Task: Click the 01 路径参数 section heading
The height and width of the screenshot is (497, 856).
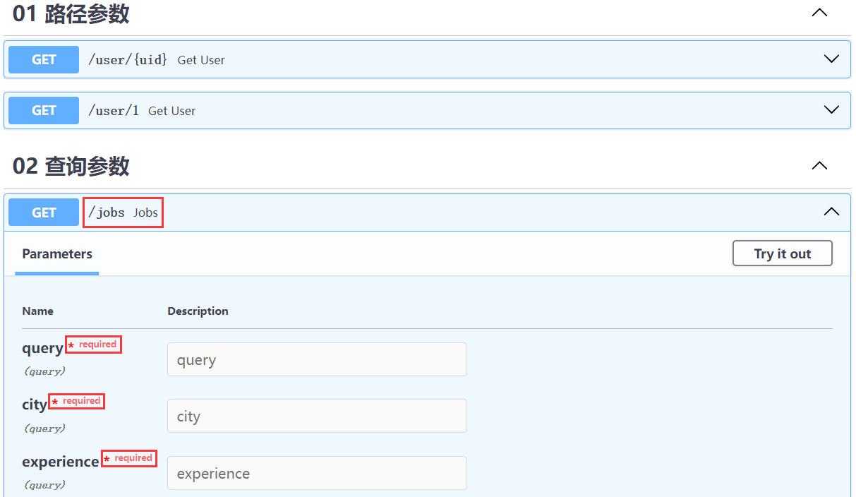Action: tap(71, 13)
